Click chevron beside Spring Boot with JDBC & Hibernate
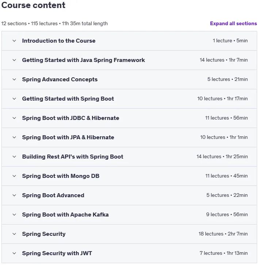The width and height of the screenshot is (259, 265). tap(14, 118)
